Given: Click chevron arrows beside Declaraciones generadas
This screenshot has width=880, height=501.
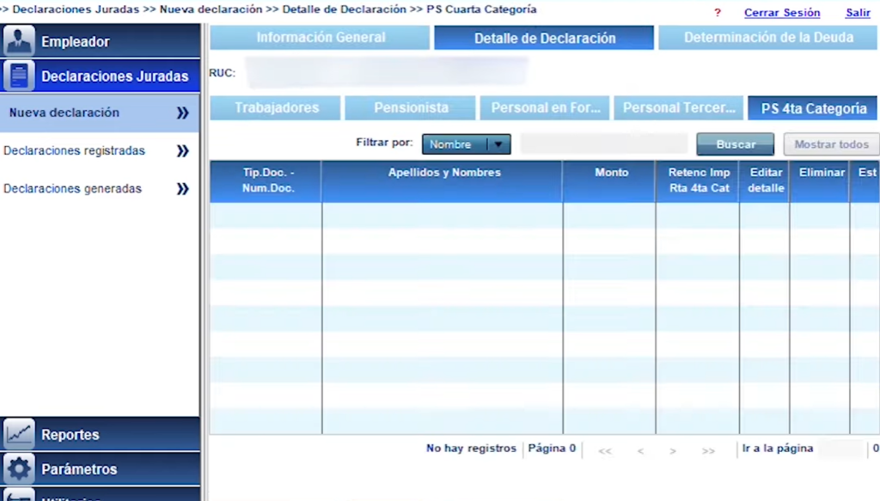Looking at the screenshot, I should (x=182, y=189).
